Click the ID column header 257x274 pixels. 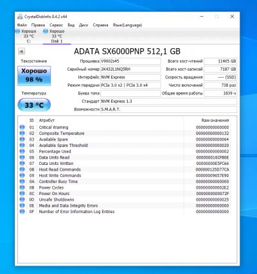[x=31, y=121]
